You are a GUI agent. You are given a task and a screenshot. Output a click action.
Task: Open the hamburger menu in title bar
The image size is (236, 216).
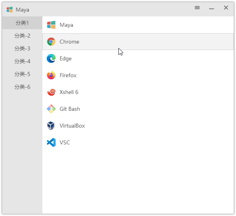tap(197, 8)
